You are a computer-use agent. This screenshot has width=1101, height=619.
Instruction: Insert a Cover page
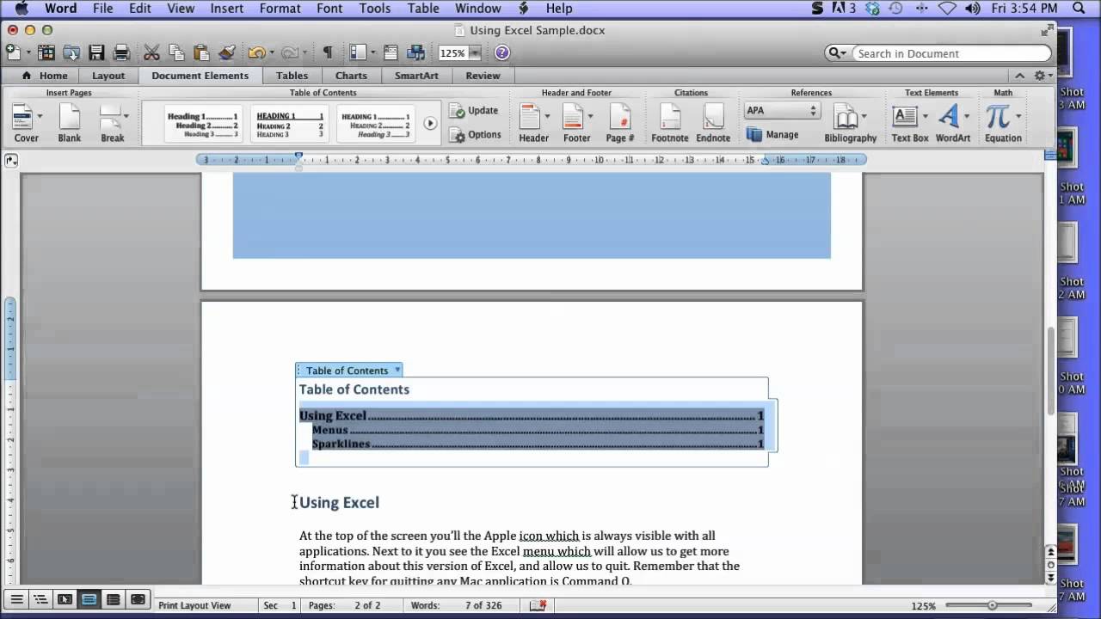[26, 123]
